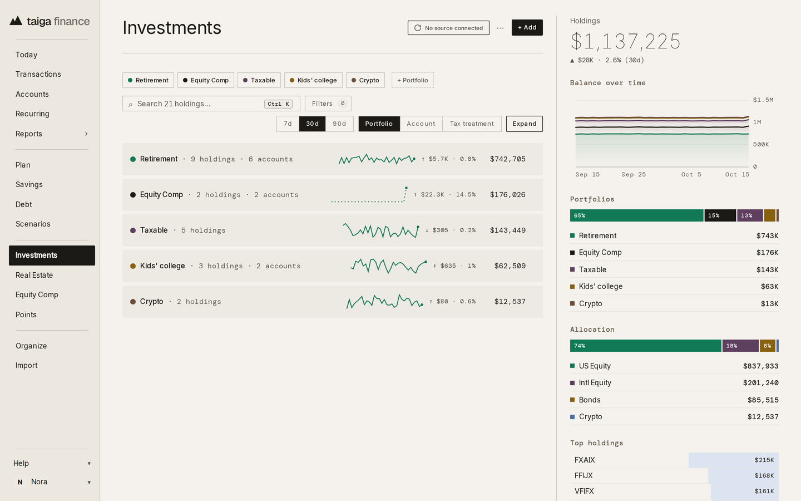Click the US Equity allocation row
This screenshot has width=801, height=501.
click(674, 366)
